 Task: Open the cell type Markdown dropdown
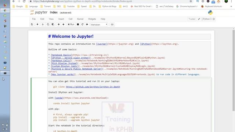[99, 25]
